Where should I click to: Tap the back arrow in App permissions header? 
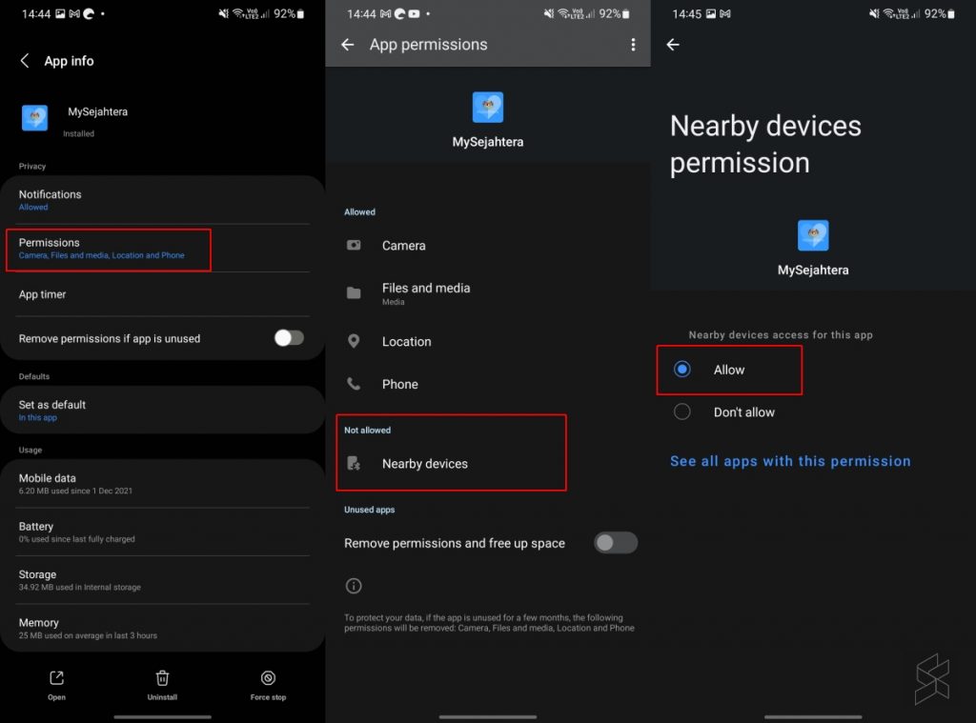347,44
